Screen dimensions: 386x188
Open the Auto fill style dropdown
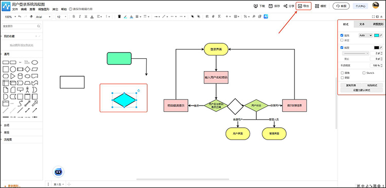click(365, 36)
